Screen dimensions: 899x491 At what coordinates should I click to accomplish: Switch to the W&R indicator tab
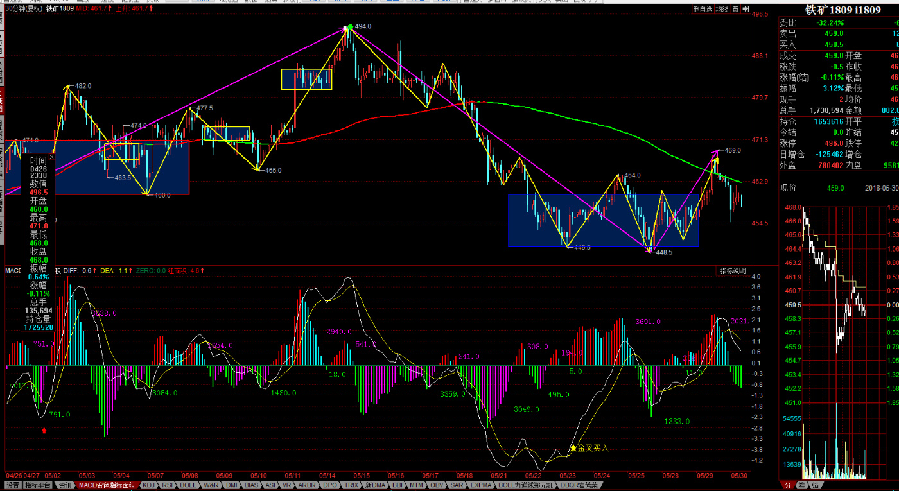211,485
